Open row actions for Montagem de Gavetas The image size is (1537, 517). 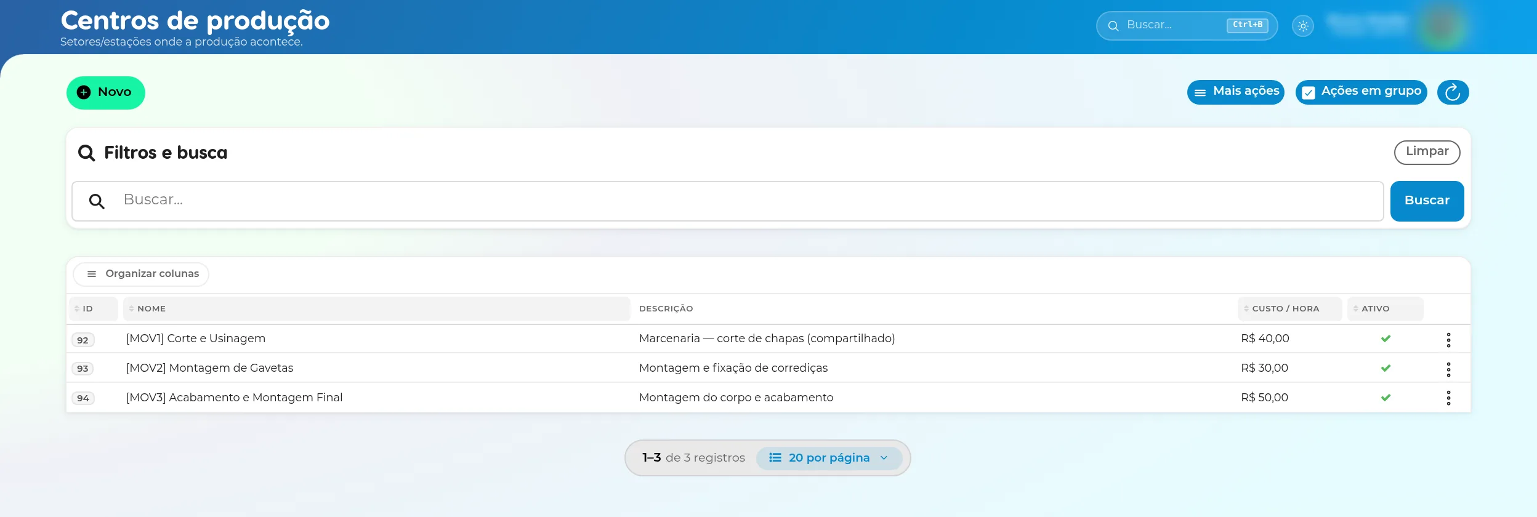click(1448, 369)
